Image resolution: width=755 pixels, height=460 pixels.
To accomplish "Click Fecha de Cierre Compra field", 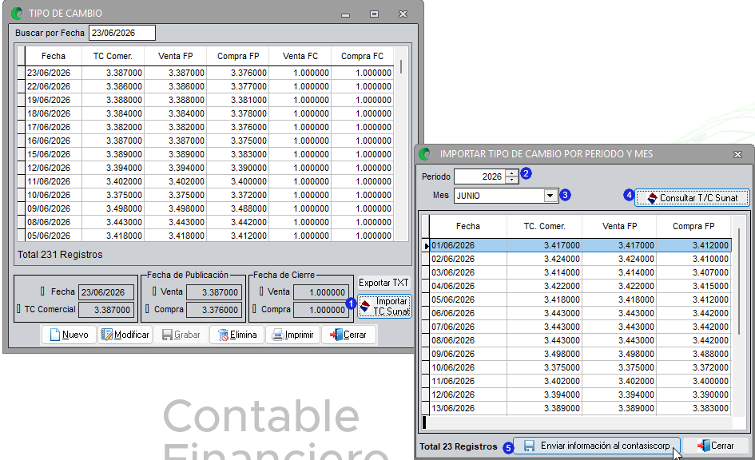I will click(321, 309).
